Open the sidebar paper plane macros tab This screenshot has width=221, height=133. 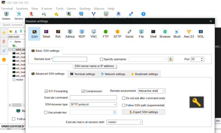[4, 51]
